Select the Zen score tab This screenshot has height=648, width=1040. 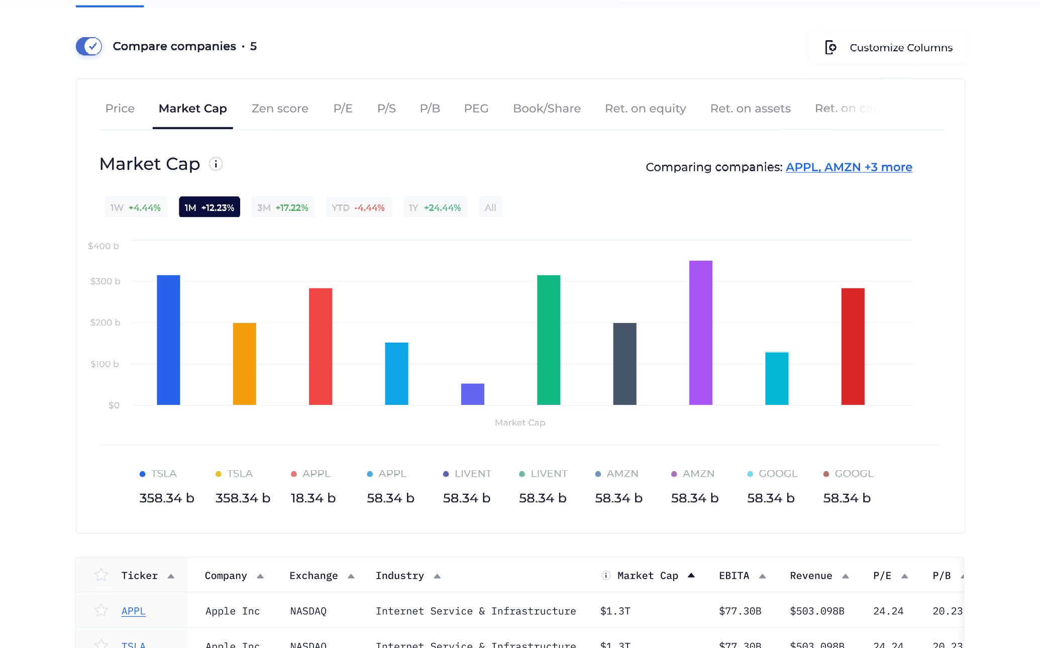[280, 109]
